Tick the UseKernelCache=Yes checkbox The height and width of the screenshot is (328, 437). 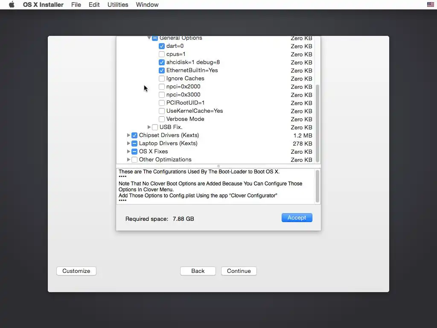click(162, 111)
